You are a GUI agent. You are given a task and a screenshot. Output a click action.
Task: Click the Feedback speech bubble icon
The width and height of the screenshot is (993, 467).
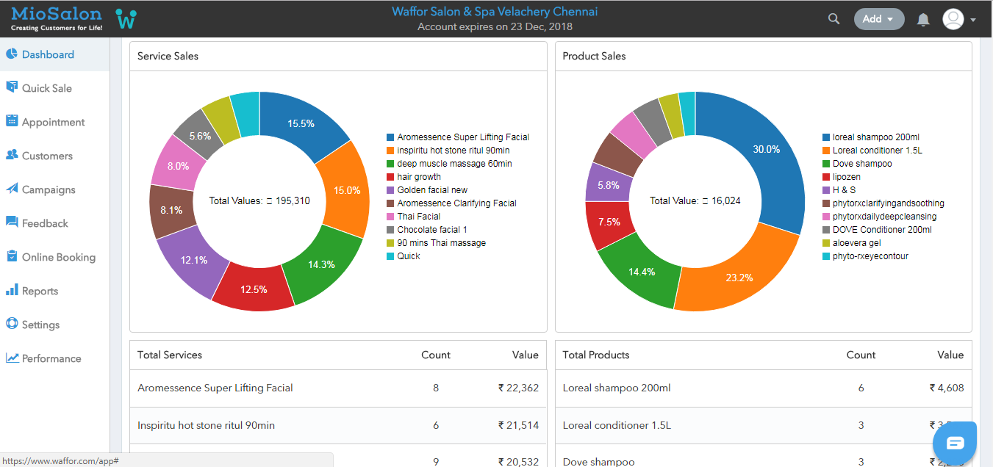[x=12, y=222]
